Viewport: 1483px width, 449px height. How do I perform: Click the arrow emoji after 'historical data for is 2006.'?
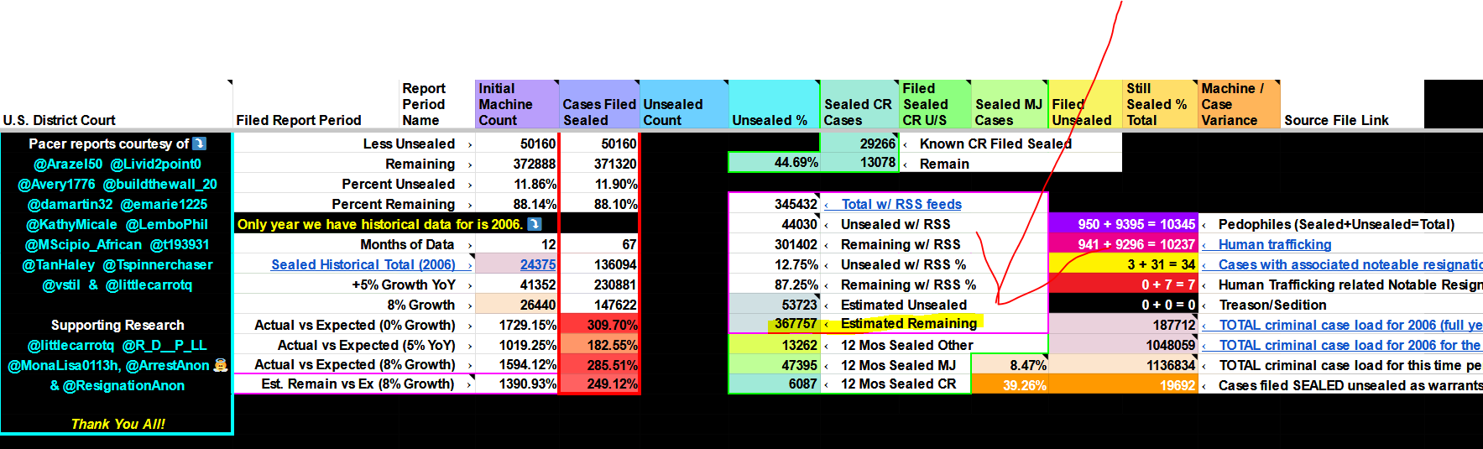tap(534, 224)
